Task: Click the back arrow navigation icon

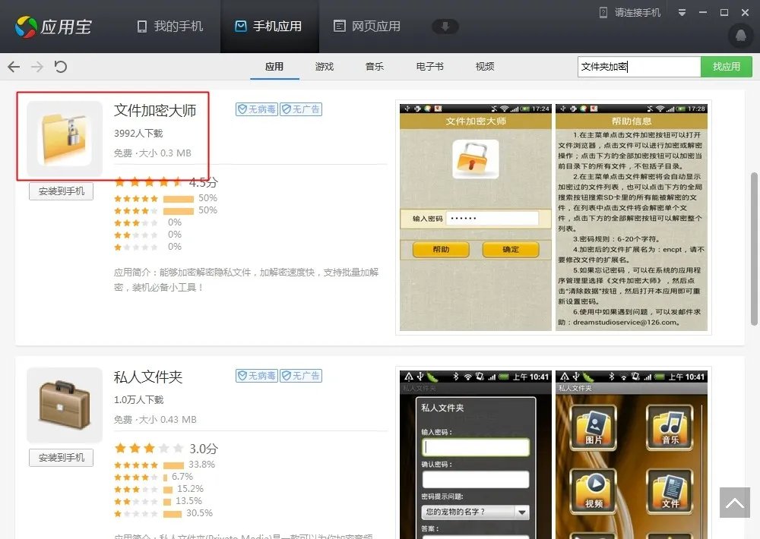Action: coord(13,67)
